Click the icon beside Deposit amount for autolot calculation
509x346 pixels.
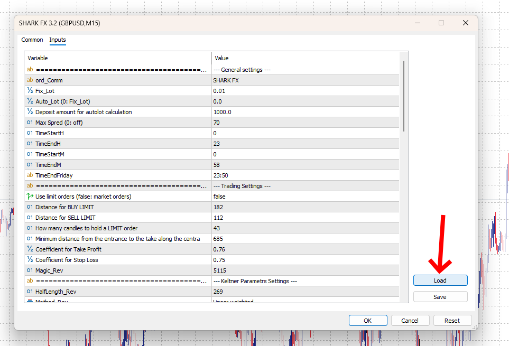click(x=30, y=111)
